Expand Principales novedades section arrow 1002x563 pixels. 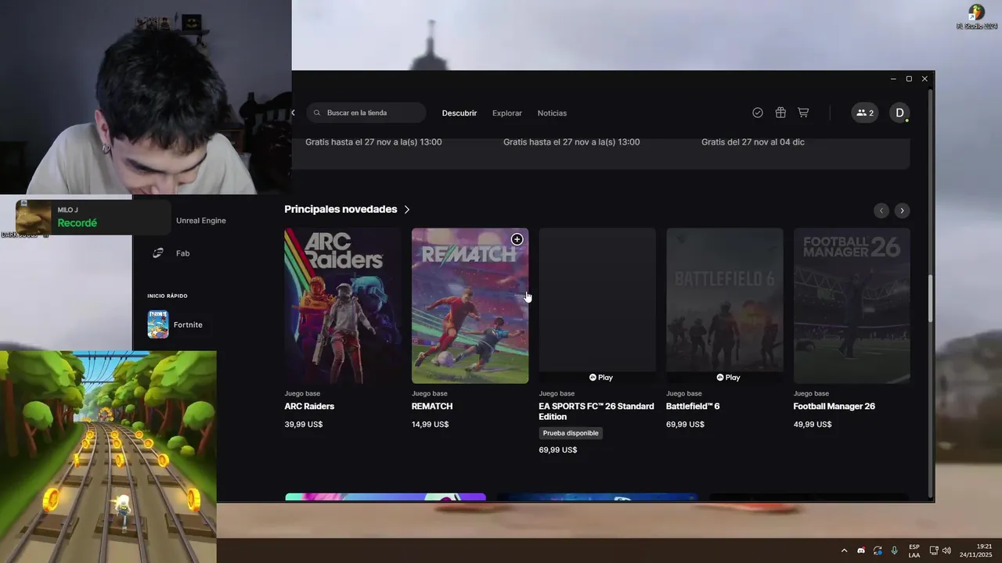407,210
